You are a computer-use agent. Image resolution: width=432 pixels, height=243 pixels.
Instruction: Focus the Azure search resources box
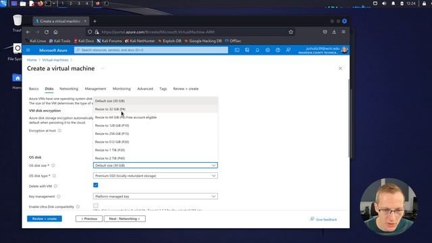(151, 50)
